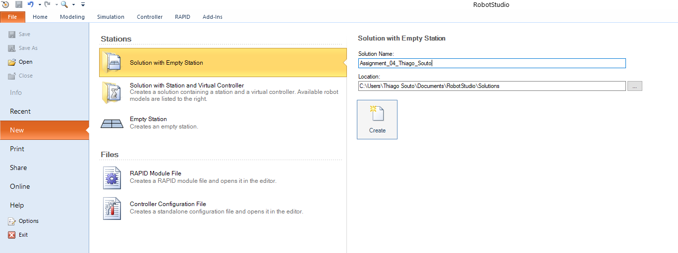The width and height of the screenshot is (678, 253).
Task: Pick the Controller Configuration File icon
Action: (x=112, y=208)
